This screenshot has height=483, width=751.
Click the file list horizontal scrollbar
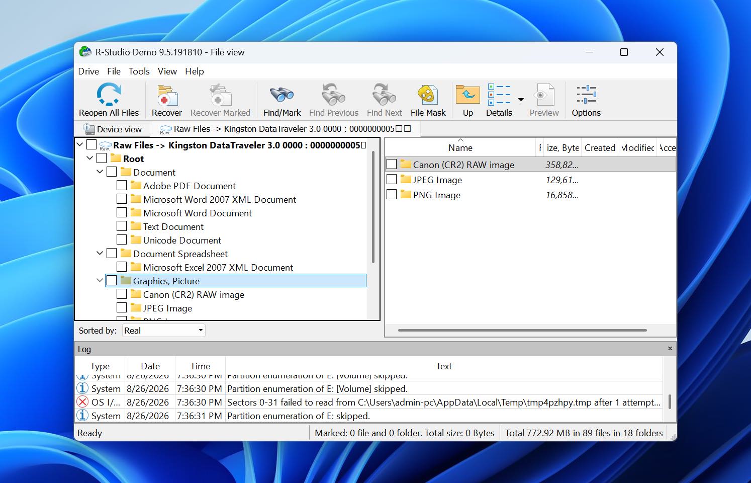tap(522, 331)
